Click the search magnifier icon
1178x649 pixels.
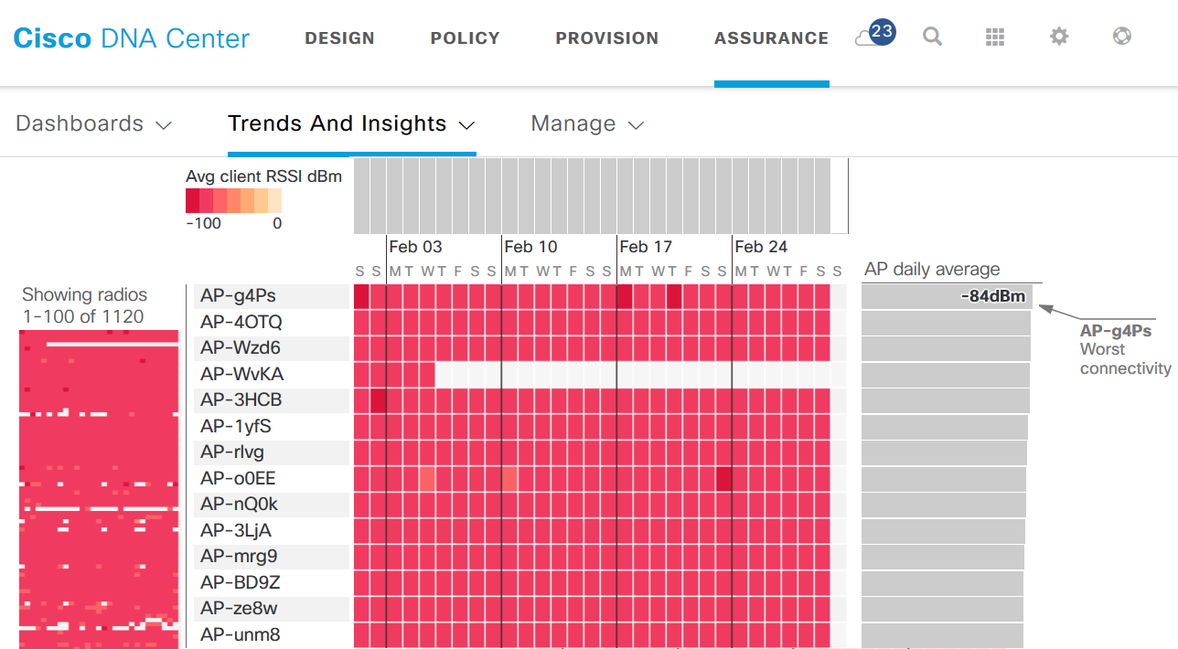click(x=932, y=37)
